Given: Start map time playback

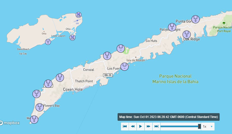Looking at the screenshot, I should (x=140, y=126).
